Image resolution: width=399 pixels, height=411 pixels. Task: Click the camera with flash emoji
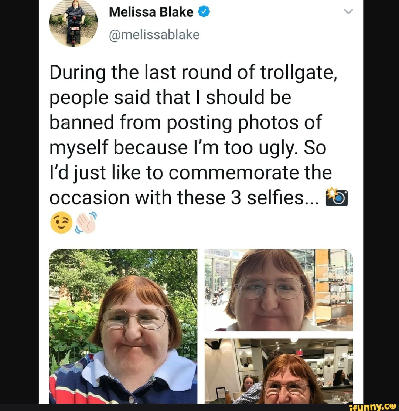pyautogui.click(x=337, y=197)
